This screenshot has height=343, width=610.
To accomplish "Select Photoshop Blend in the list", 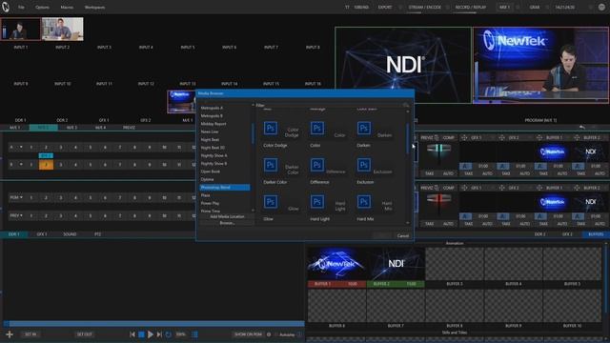I will tap(225, 188).
